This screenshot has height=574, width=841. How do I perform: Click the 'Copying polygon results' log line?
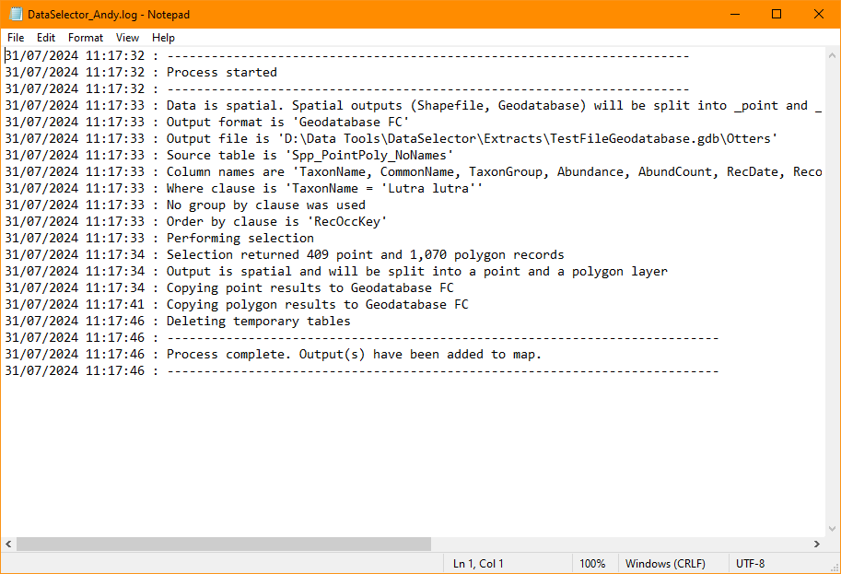pos(237,305)
